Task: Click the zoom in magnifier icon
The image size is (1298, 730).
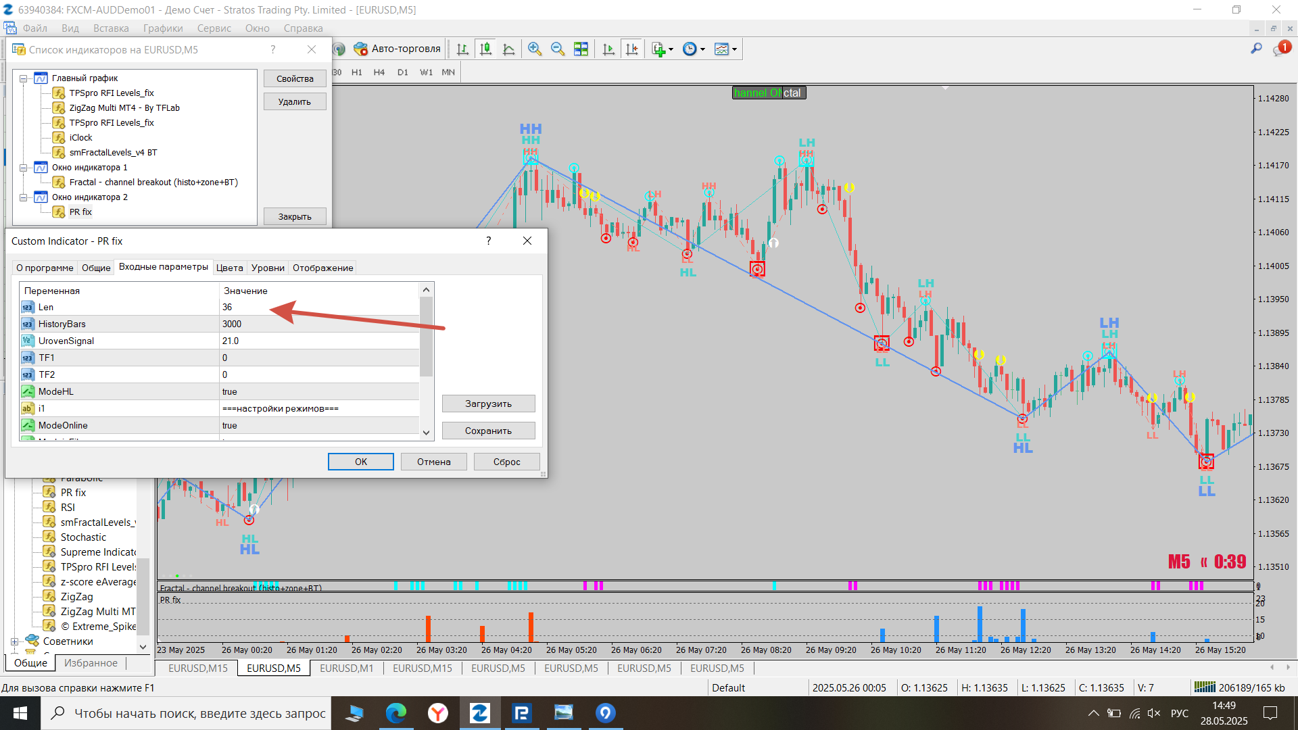Action: pos(534,49)
